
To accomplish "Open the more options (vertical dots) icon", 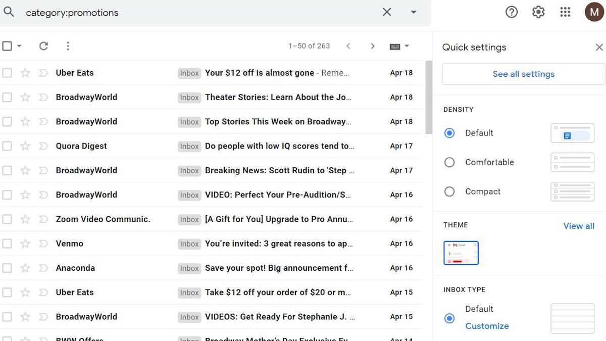I will pos(68,45).
